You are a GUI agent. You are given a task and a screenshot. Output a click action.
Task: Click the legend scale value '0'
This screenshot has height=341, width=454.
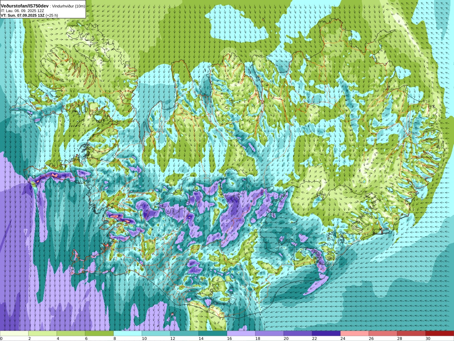[1, 339]
